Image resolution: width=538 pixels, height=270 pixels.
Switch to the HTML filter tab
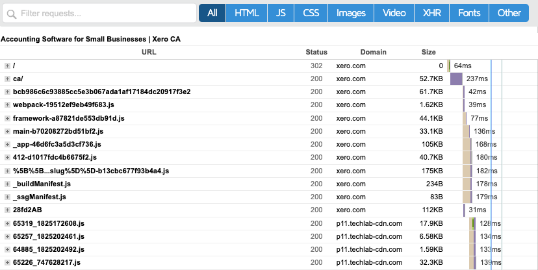click(x=246, y=13)
